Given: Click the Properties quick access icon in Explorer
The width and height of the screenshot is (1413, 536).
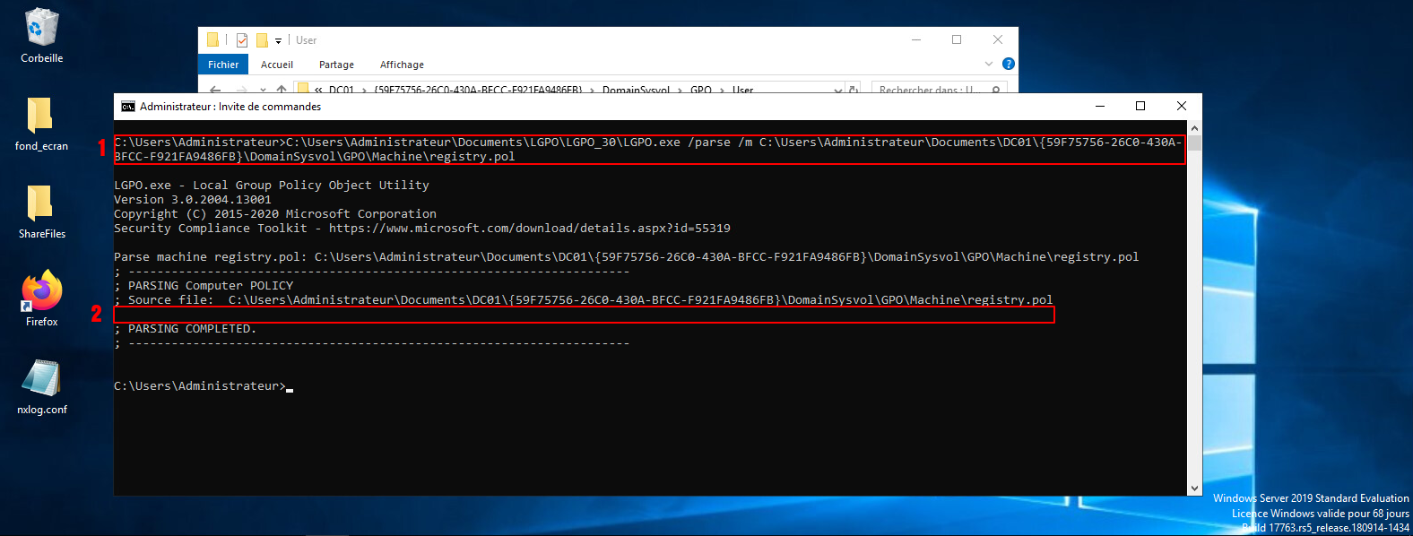Looking at the screenshot, I should (242, 40).
